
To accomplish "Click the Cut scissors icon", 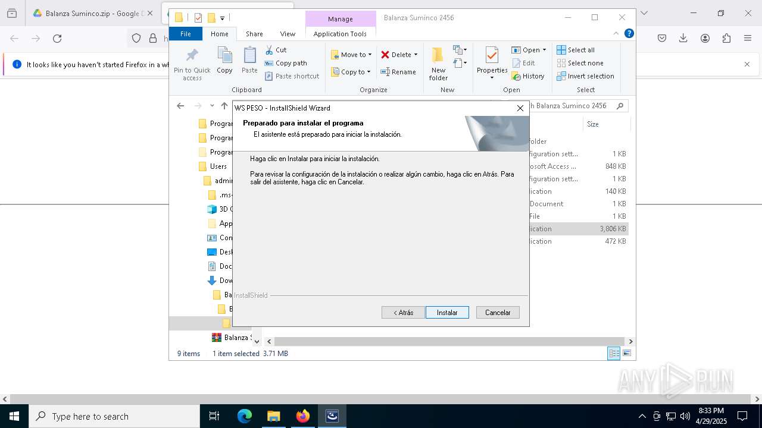I will [269, 50].
